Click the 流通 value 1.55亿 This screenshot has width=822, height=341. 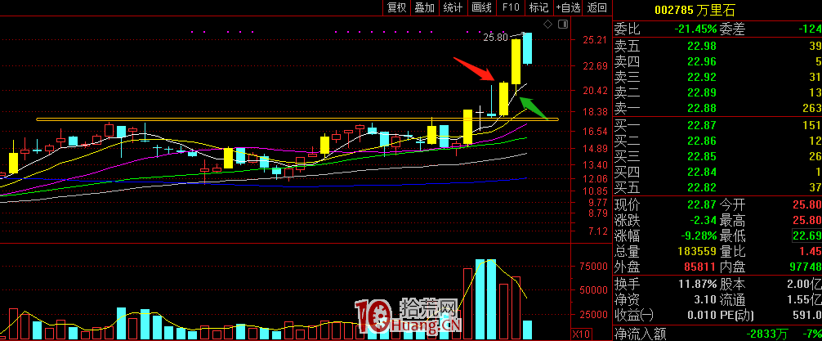pos(804,300)
